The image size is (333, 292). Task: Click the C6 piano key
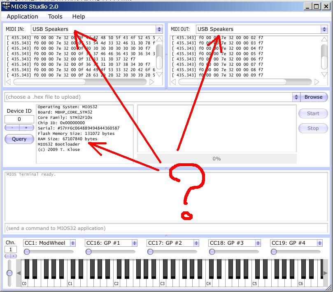pyautogui.click(x=300, y=283)
